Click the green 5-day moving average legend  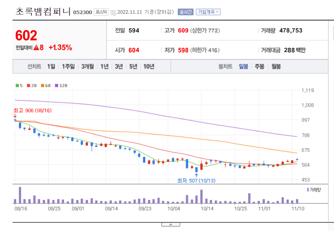(x=19, y=85)
